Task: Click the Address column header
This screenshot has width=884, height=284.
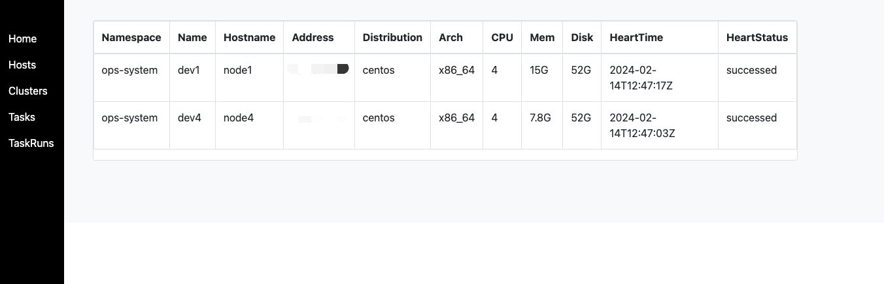Action: click(x=313, y=38)
